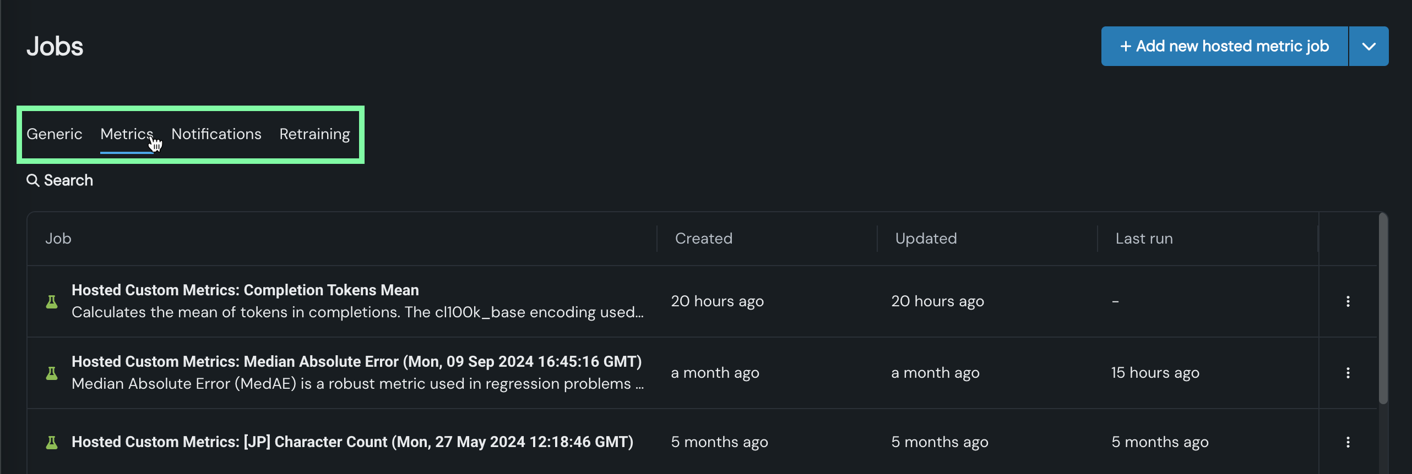Go to the Retraining tab
The image size is (1412, 474).
tap(314, 134)
